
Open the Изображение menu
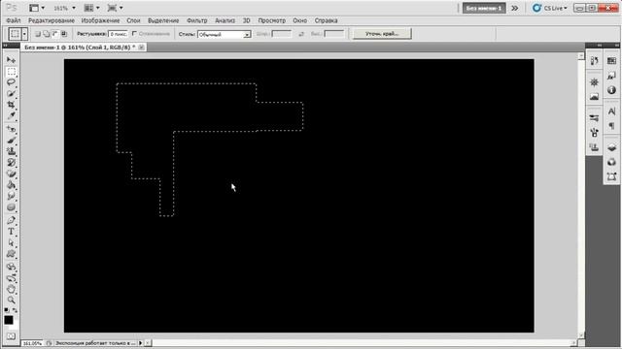tap(100, 20)
